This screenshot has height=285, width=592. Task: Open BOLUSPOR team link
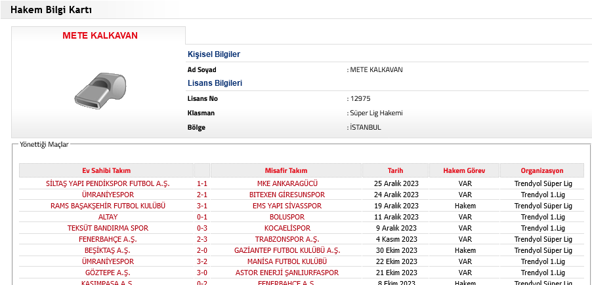point(287,217)
